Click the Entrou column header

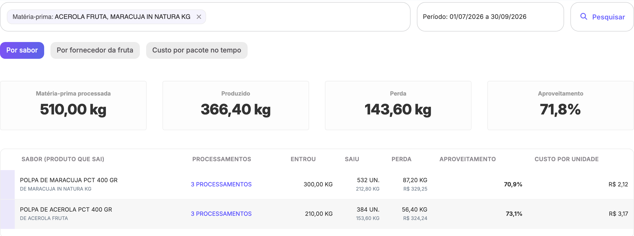pyautogui.click(x=303, y=159)
